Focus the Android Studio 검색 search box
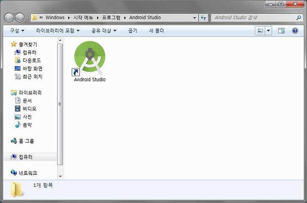307x203 pixels. point(257,17)
